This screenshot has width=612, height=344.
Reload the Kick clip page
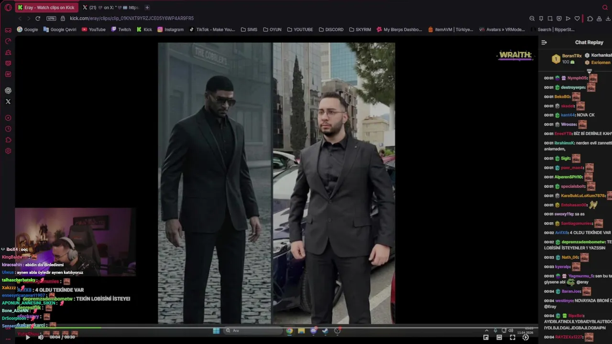click(38, 18)
